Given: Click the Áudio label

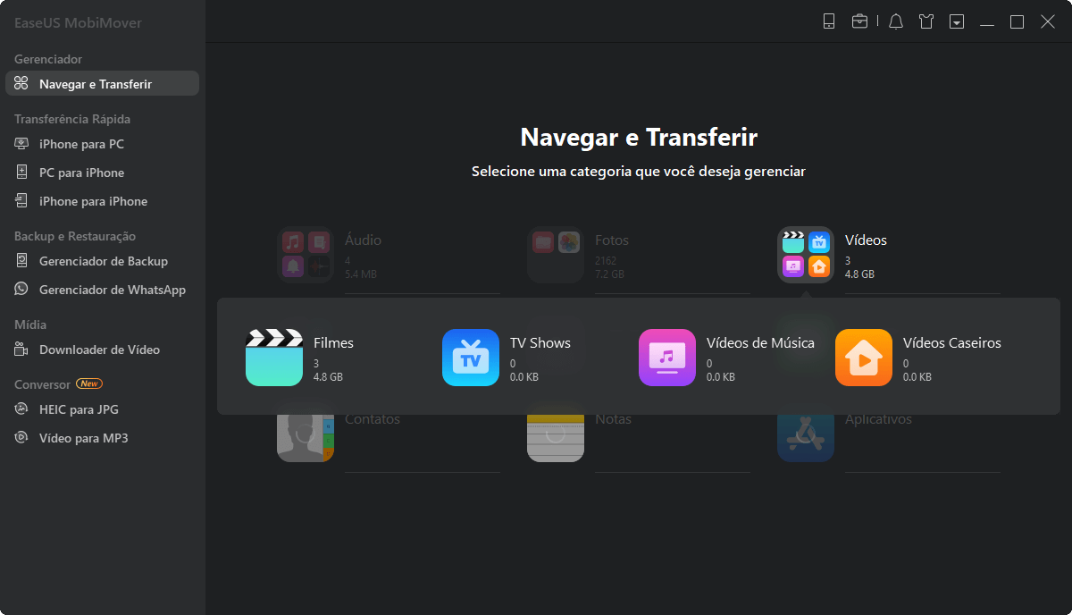Looking at the screenshot, I should 363,240.
